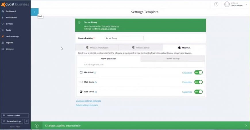Show Web Shield info tooltip icon
The width and height of the screenshot is (250, 130).
96,92
